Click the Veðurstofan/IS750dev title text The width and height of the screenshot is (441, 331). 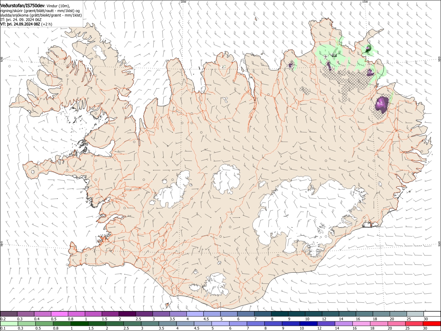click(22, 5)
